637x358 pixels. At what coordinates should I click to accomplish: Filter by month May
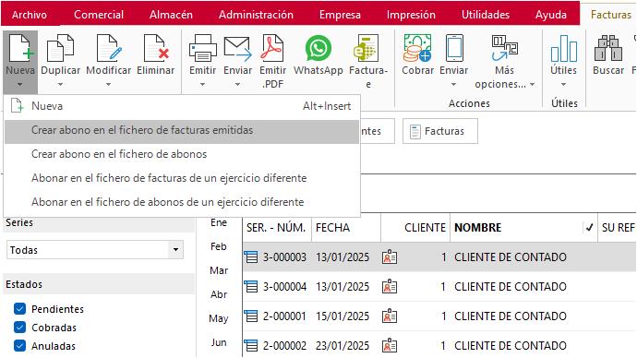219,318
